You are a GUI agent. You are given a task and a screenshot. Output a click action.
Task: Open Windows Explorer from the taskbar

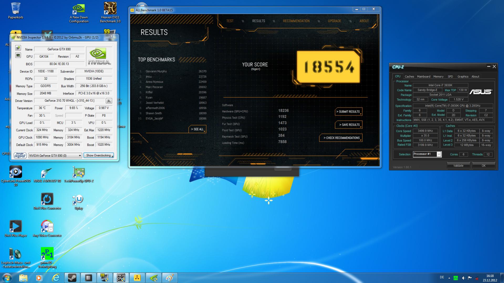23,278
